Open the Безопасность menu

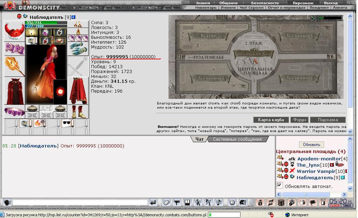point(265,3)
